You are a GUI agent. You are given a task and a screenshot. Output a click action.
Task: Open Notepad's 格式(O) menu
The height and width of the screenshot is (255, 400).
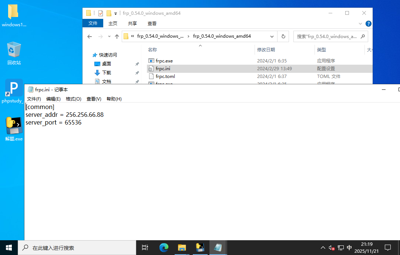(x=74, y=99)
